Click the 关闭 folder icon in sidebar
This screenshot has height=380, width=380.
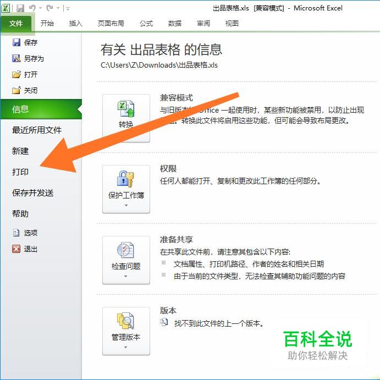[x=16, y=90]
